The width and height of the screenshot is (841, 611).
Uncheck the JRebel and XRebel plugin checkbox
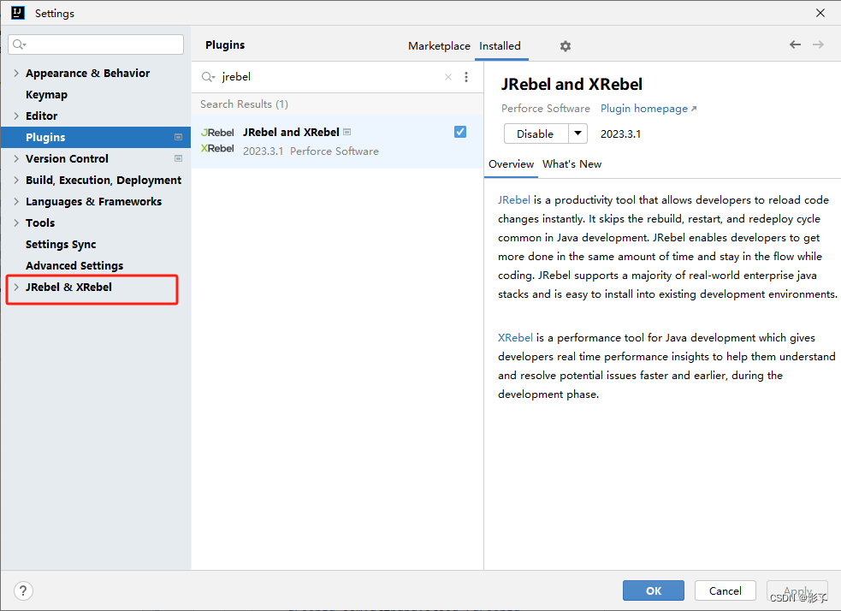point(460,132)
